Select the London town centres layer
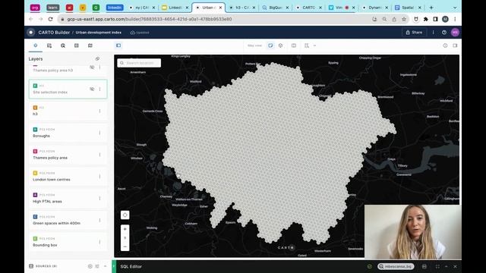The image size is (486, 273). [x=68, y=177]
